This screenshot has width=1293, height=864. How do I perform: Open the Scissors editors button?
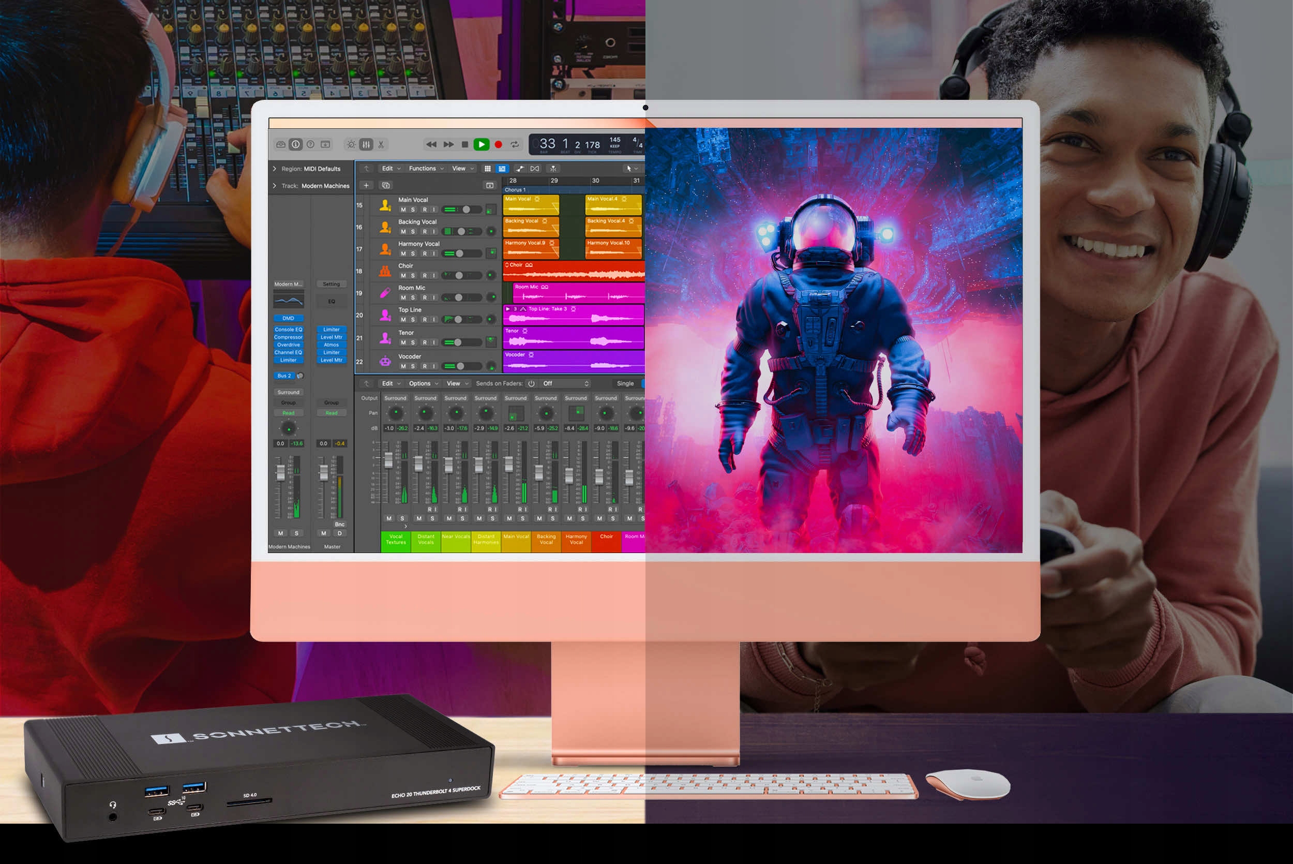click(381, 144)
